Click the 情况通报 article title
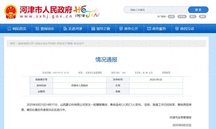The width and height of the screenshot is (216, 129). pyautogui.click(x=106, y=59)
